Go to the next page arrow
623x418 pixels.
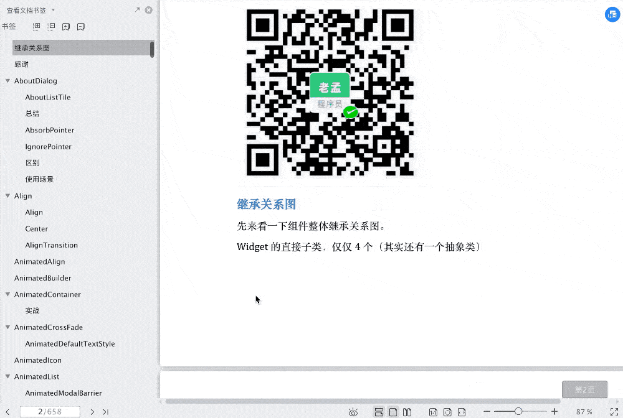coord(92,412)
